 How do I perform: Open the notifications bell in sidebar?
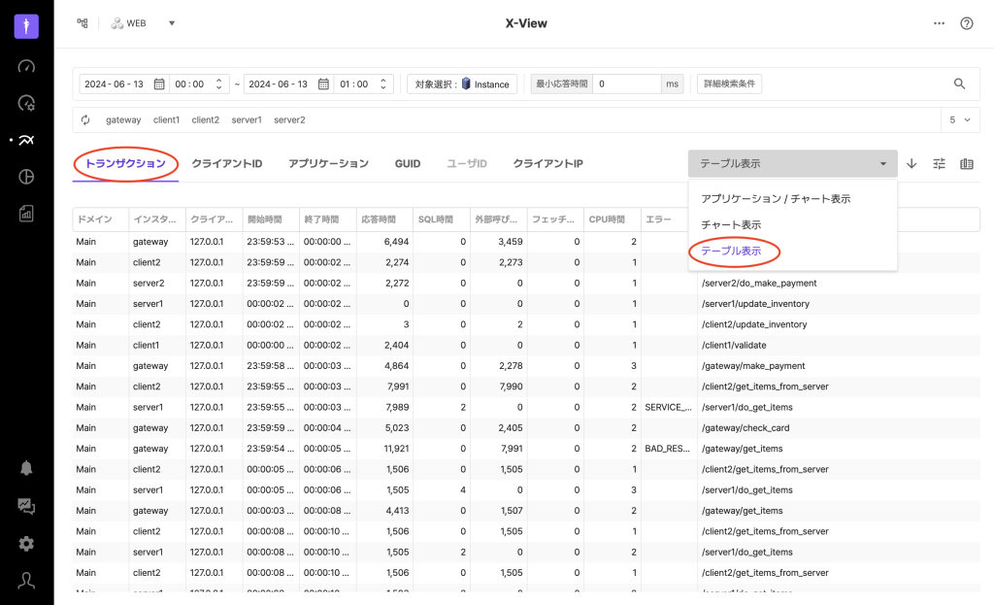point(26,467)
